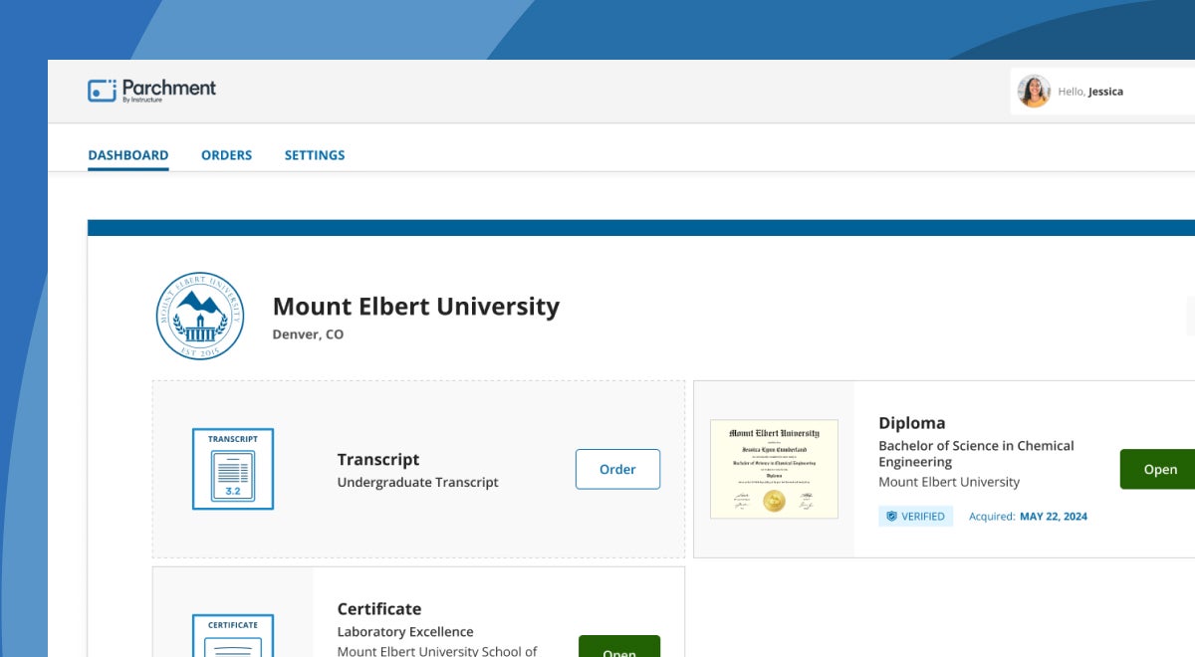Viewport: 1195px width, 657px height.
Task: Select the Certificate card title
Action: point(379,609)
